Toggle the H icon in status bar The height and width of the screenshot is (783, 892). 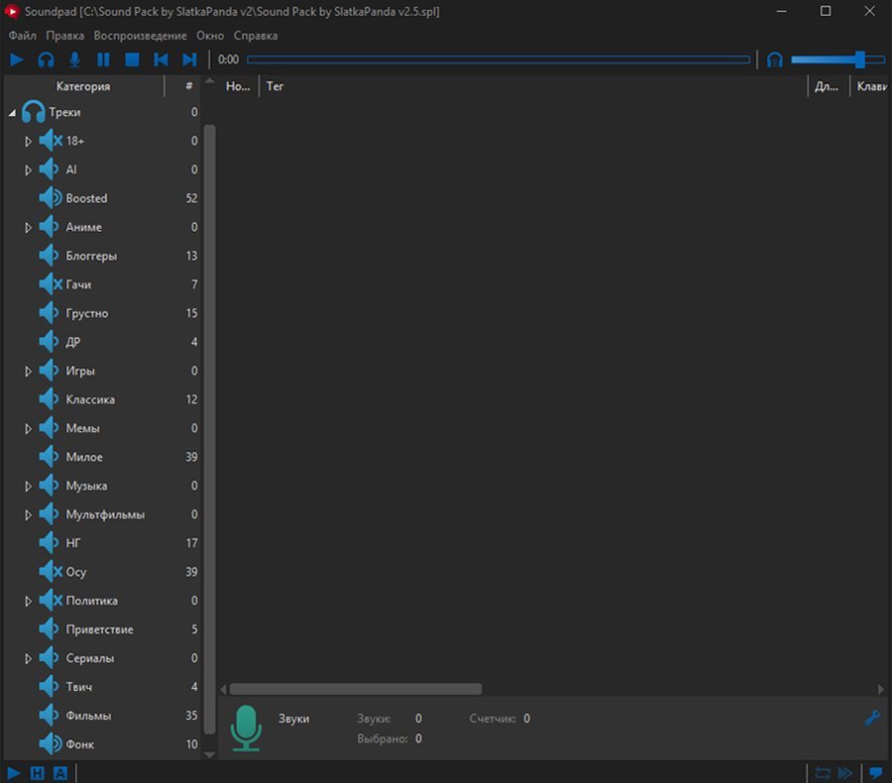point(37,773)
